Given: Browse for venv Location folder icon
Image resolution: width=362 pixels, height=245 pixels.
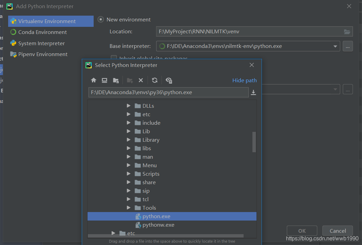Looking at the screenshot, I should click(347, 32).
